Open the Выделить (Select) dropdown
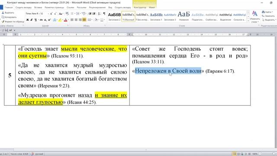Screen dimensions: 277x156 [269, 20]
